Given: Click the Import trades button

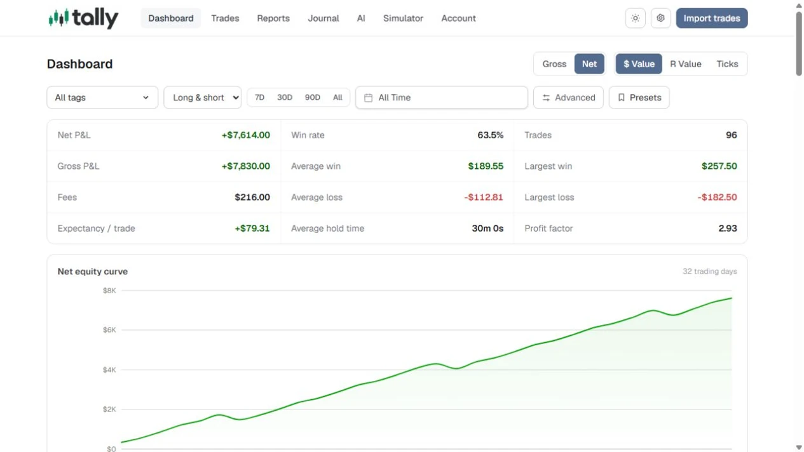Looking at the screenshot, I should point(712,18).
